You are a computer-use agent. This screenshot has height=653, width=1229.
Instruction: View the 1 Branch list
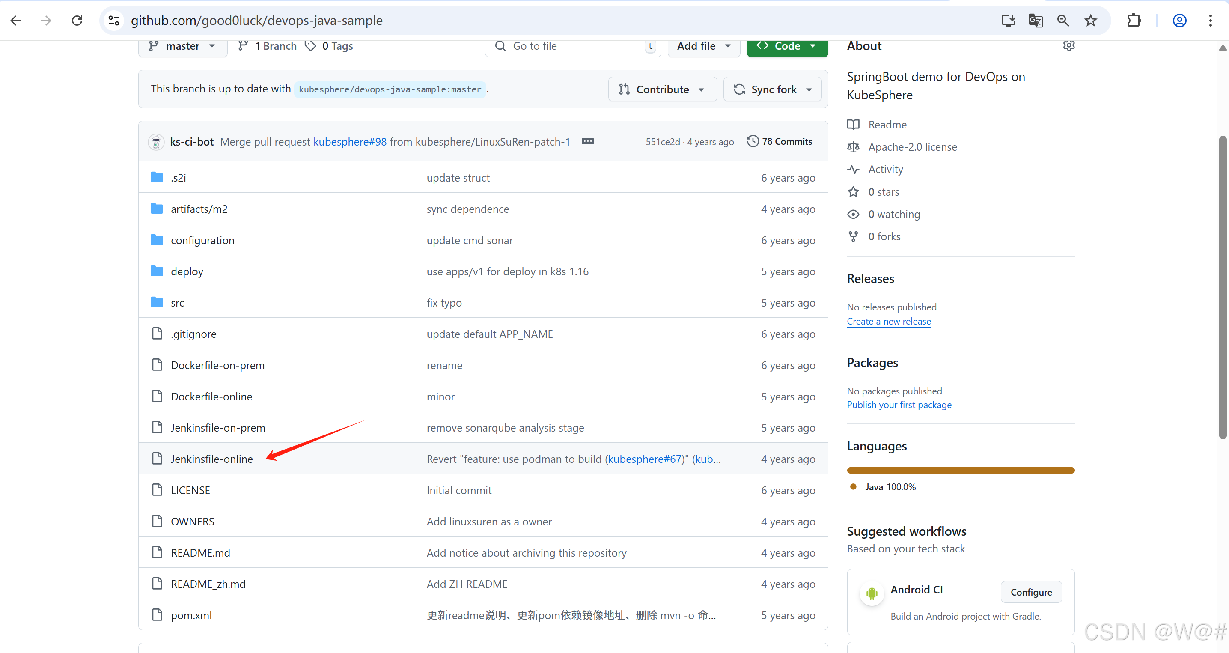268,46
